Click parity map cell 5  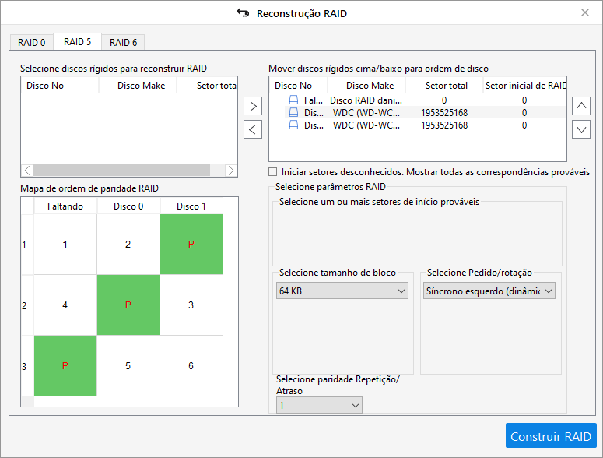128,365
